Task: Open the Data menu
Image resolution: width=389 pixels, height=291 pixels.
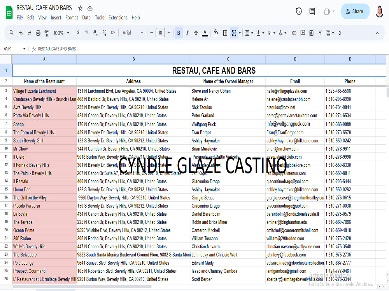Action: [86, 17]
